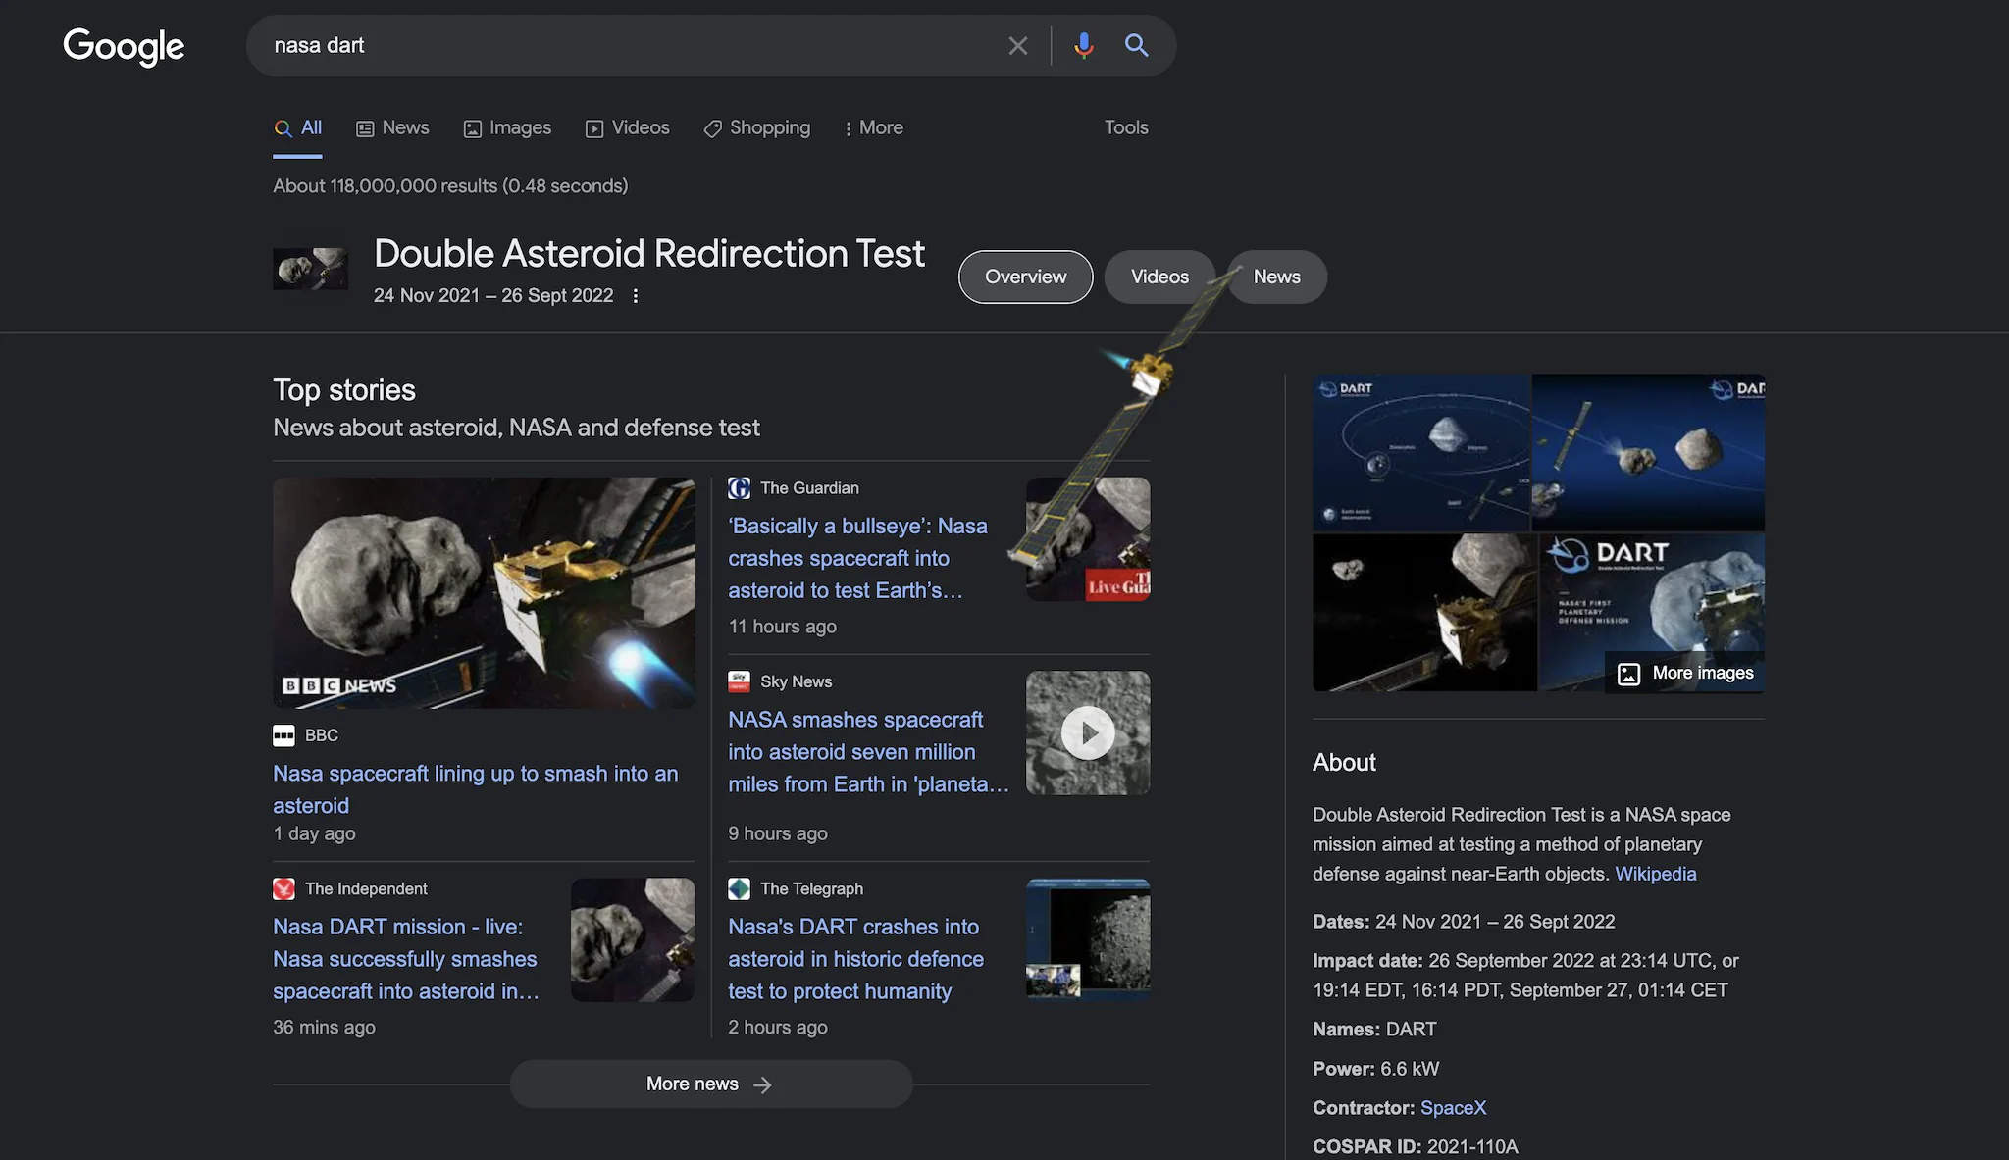
Task: Click the 'Top stories' heading
Action: click(344, 390)
